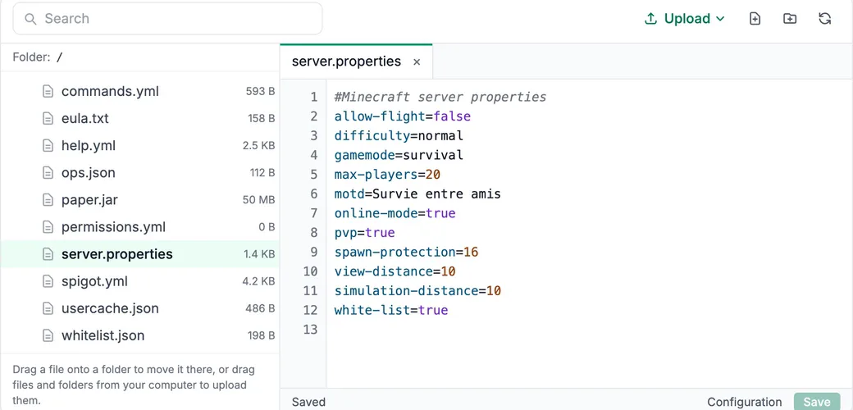The width and height of the screenshot is (853, 410).
Task: Click the allow-flight=false line
Action: click(x=403, y=116)
